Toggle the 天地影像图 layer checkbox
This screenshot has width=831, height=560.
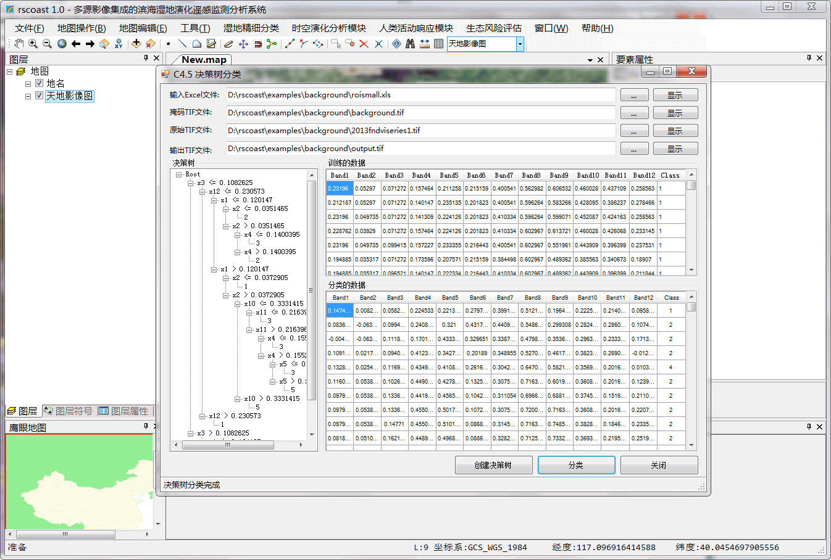[x=40, y=96]
